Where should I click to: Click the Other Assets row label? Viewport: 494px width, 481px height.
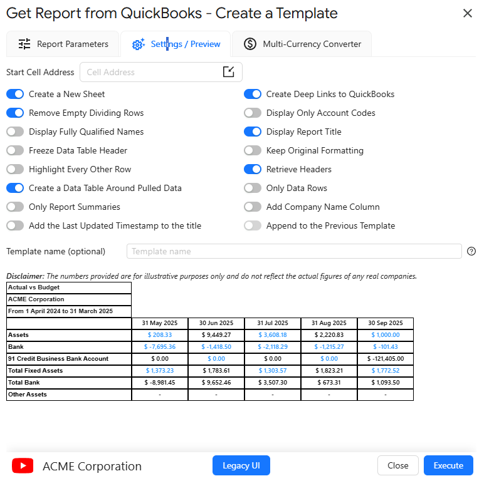(69, 395)
